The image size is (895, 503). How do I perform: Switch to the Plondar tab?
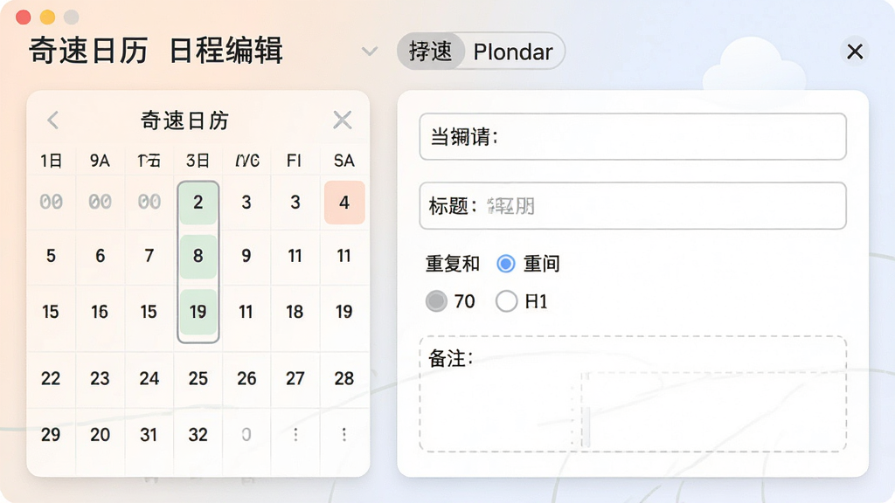click(513, 52)
